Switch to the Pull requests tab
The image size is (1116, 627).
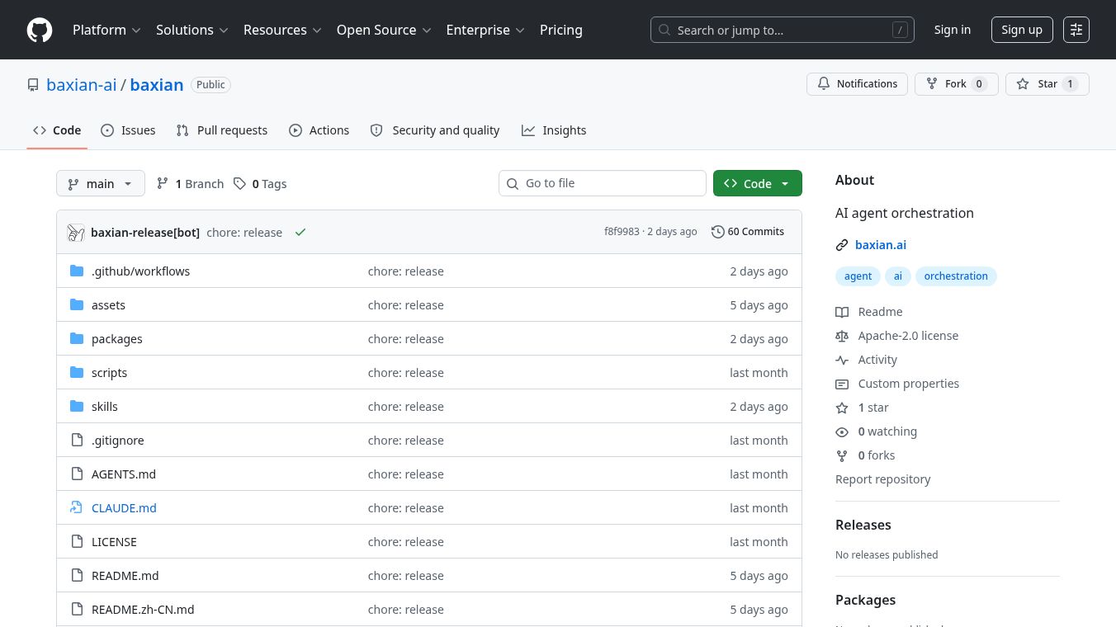222,130
